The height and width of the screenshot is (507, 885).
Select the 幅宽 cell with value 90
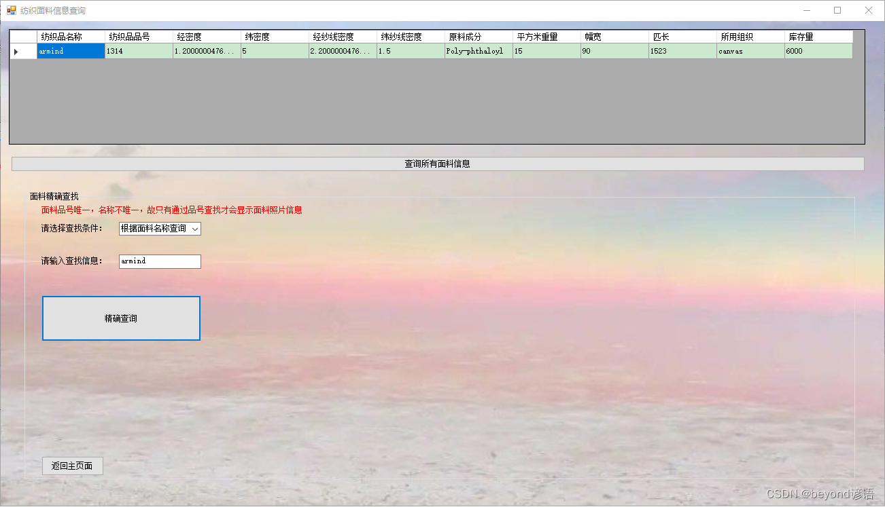(x=615, y=52)
